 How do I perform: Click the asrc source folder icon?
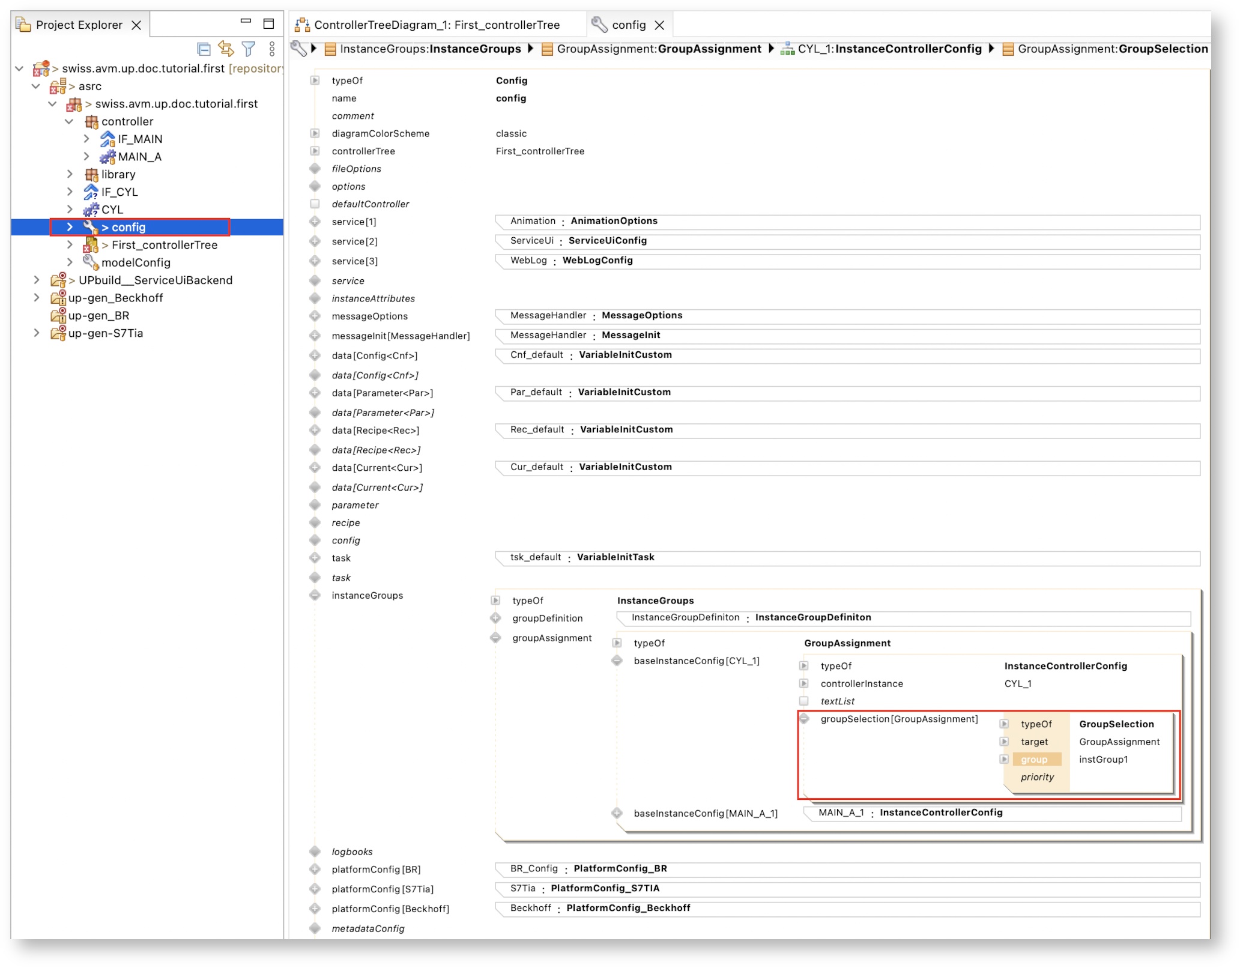click(58, 86)
